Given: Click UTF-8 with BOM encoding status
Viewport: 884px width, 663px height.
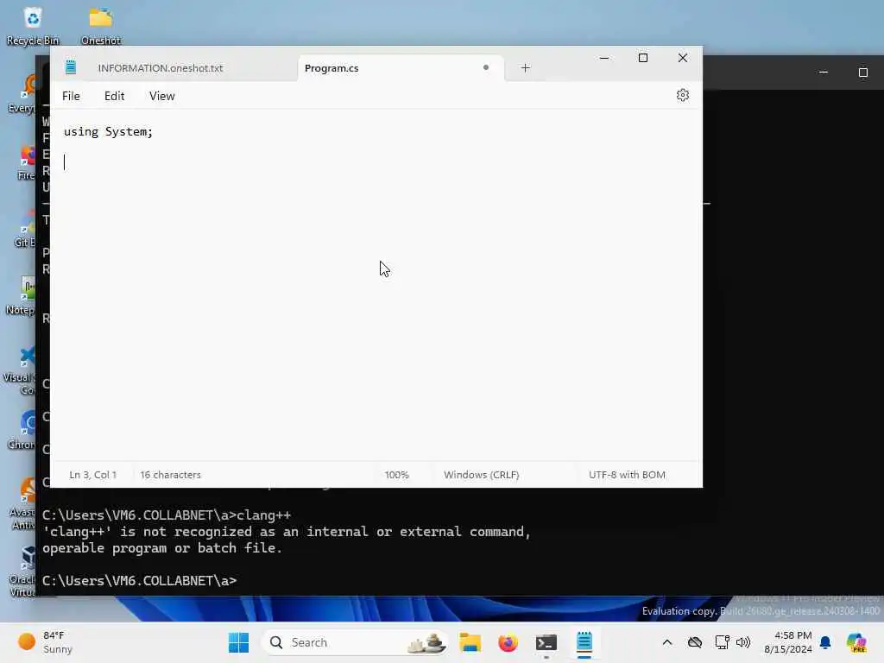Looking at the screenshot, I should point(627,475).
